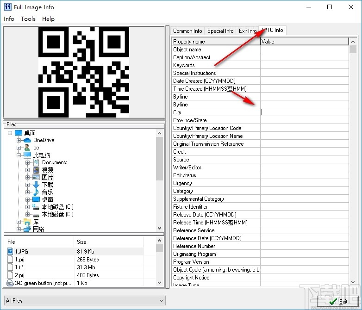Click the Object name value cell
362x310 pixels.
point(304,50)
